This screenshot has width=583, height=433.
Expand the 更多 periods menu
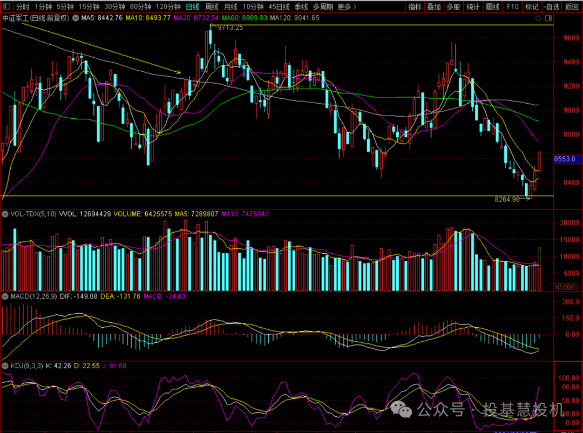pyautogui.click(x=347, y=6)
